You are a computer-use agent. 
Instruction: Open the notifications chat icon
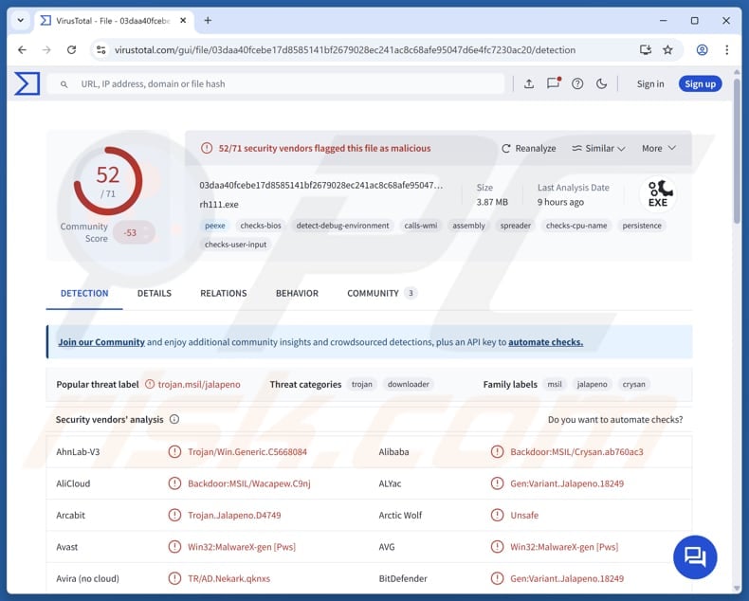click(x=553, y=83)
